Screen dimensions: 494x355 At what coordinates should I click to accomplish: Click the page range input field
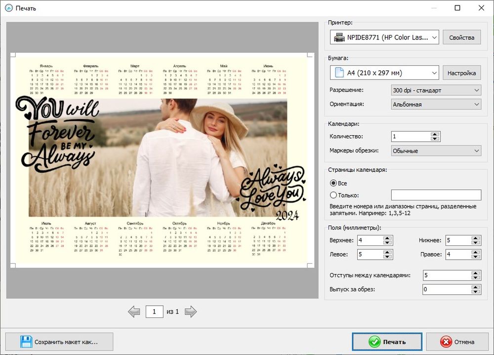click(x=436, y=195)
